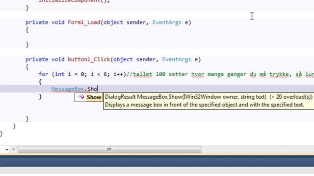Click the button1_Click method name
The image size is (314, 176).
[89, 60]
